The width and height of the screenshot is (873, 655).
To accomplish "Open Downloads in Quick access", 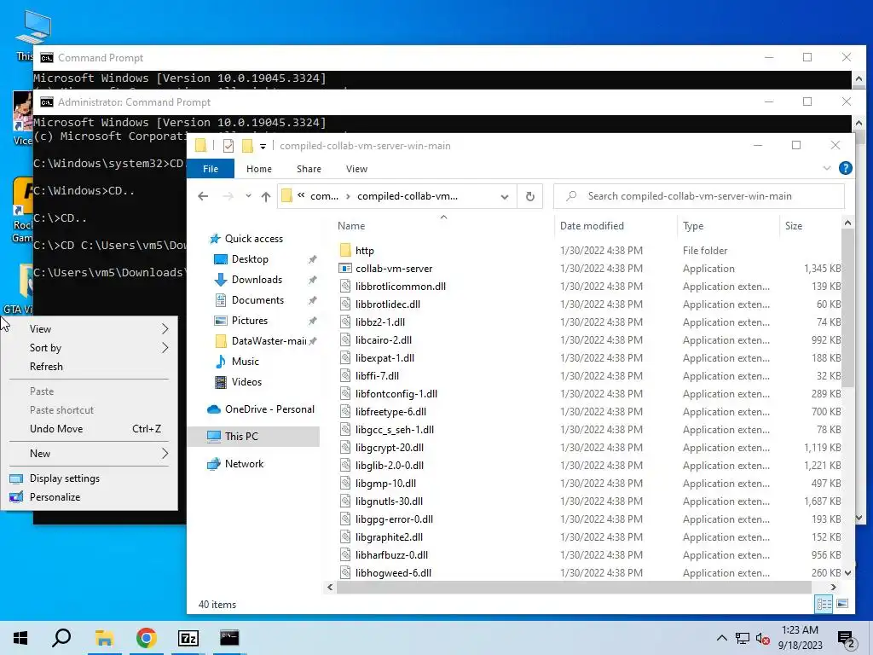I will pyautogui.click(x=257, y=280).
